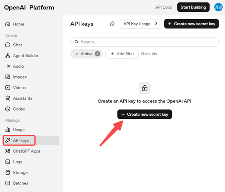Click the API keys key icon
Image resolution: width=225 pixels, height=192 pixels.
pyautogui.click(x=8, y=140)
